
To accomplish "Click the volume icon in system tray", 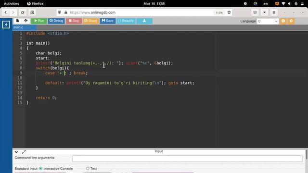I will [290, 3].
